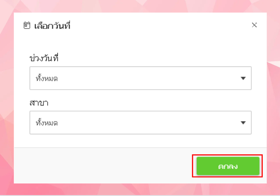
Task: Click the สาขา field label
Action: pos(39,103)
